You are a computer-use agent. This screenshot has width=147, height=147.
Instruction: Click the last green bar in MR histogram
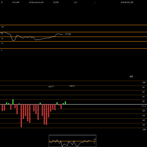click(65, 103)
